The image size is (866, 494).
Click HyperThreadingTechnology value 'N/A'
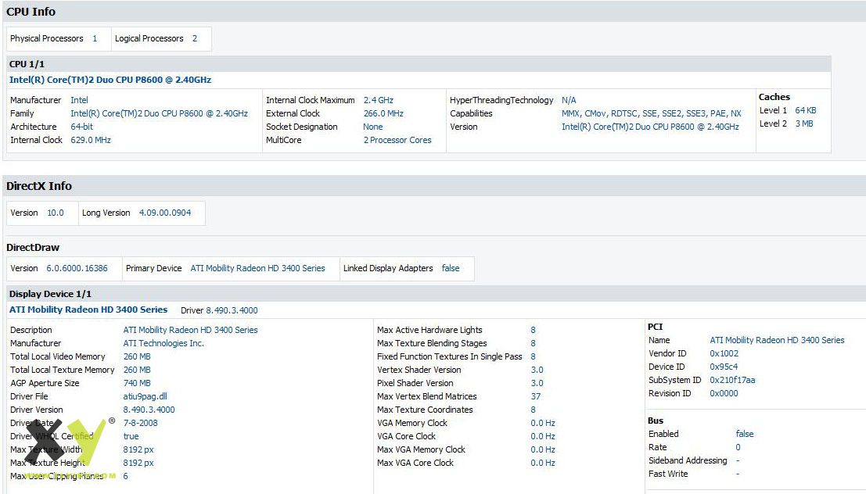click(569, 100)
